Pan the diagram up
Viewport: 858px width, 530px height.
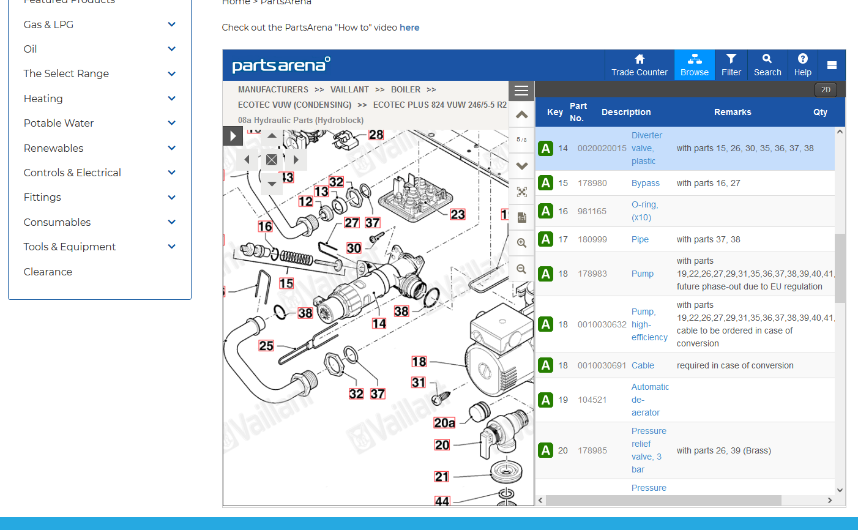[x=272, y=136]
